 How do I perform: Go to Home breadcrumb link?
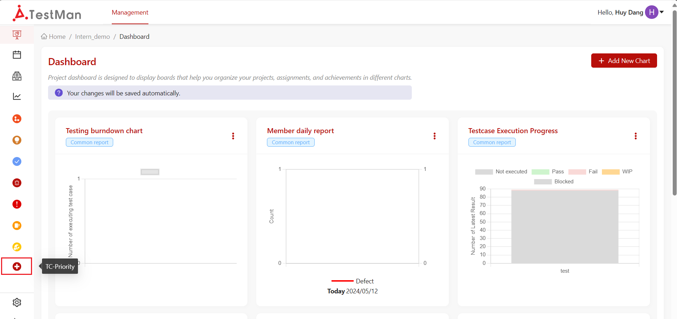pyautogui.click(x=53, y=37)
